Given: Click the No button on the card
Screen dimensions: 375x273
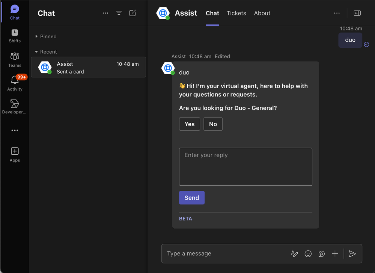Looking at the screenshot, I should click(213, 124).
